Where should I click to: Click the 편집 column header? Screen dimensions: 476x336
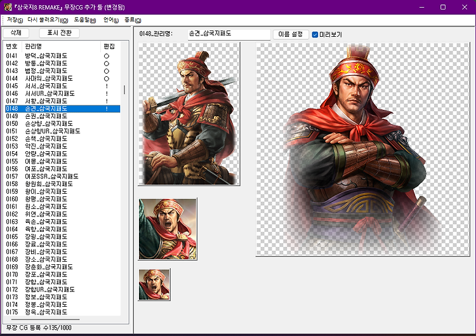tap(110, 46)
